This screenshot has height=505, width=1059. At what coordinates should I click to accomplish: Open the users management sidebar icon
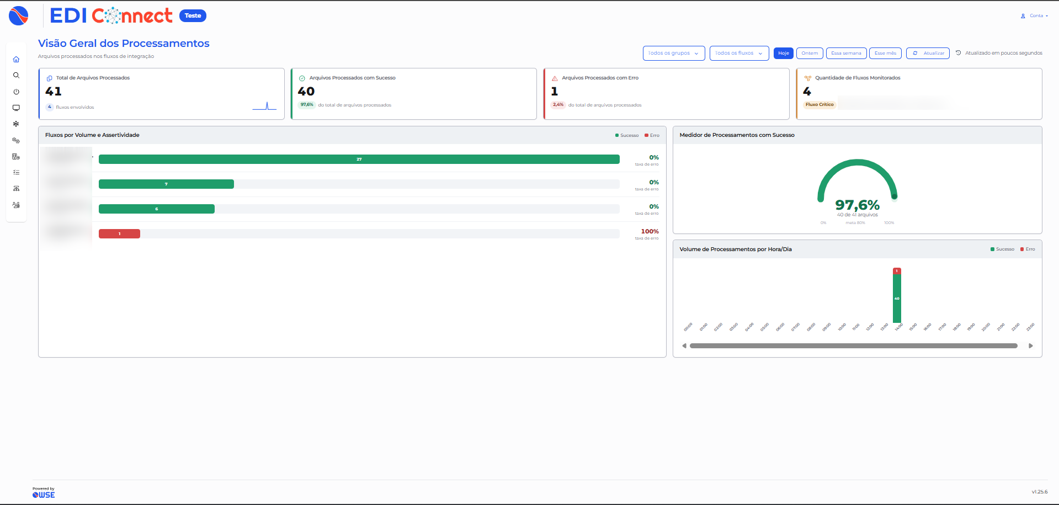pyautogui.click(x=16, y=205)
